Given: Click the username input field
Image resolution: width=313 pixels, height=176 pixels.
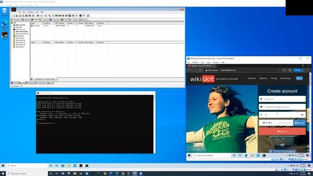Looking at the screenshot, I should tap(282, 99).
